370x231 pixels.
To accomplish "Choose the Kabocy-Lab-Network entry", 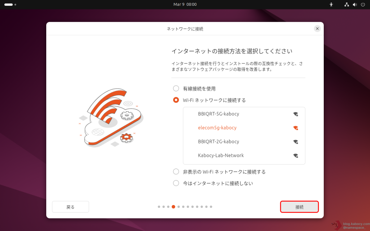I will click(221, 156).
